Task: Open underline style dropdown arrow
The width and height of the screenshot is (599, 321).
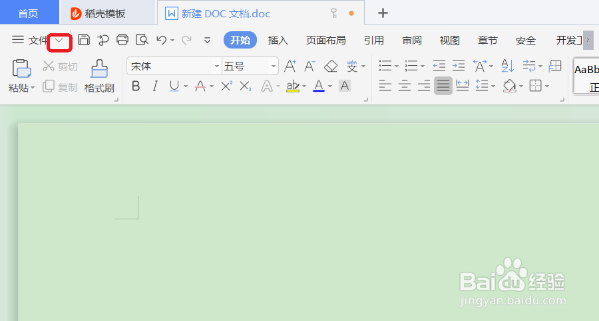Action: [186, 86]
